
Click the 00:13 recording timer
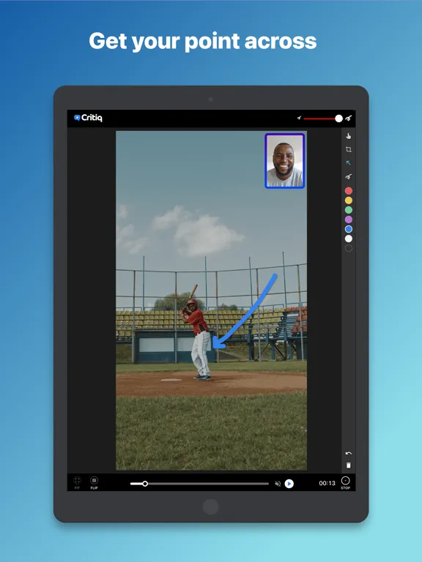327,483
